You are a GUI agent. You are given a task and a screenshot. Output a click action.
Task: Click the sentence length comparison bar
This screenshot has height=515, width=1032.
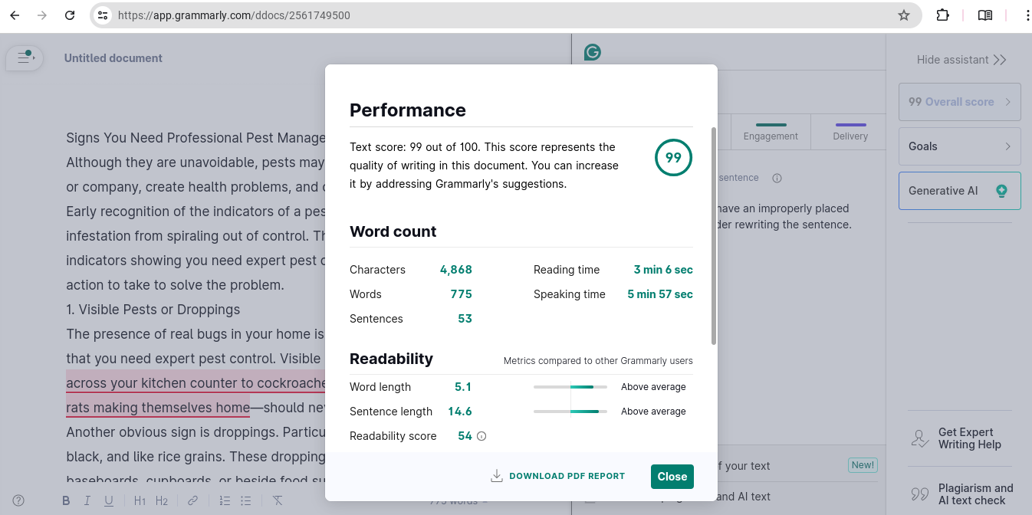pos(570,412)
